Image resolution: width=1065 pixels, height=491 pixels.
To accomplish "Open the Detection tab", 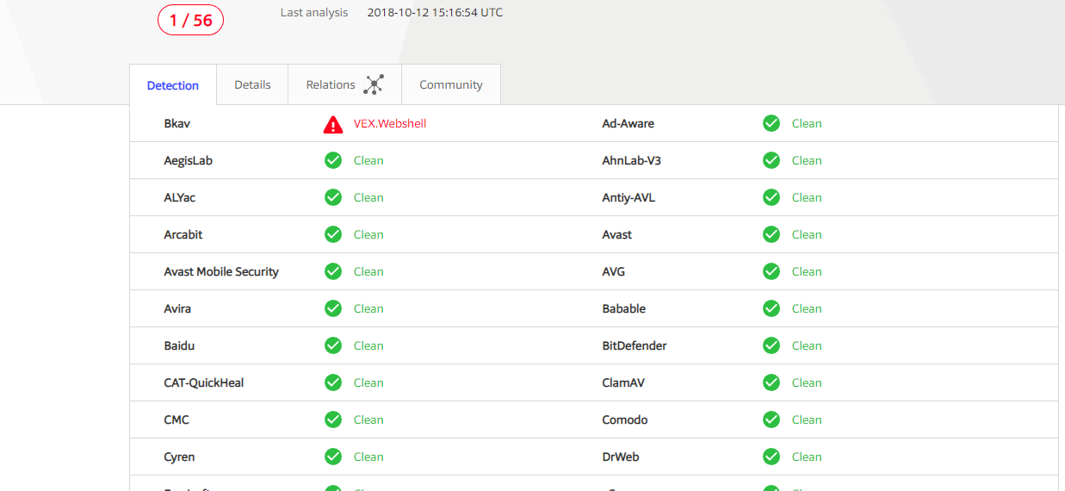I will (173, 85).
